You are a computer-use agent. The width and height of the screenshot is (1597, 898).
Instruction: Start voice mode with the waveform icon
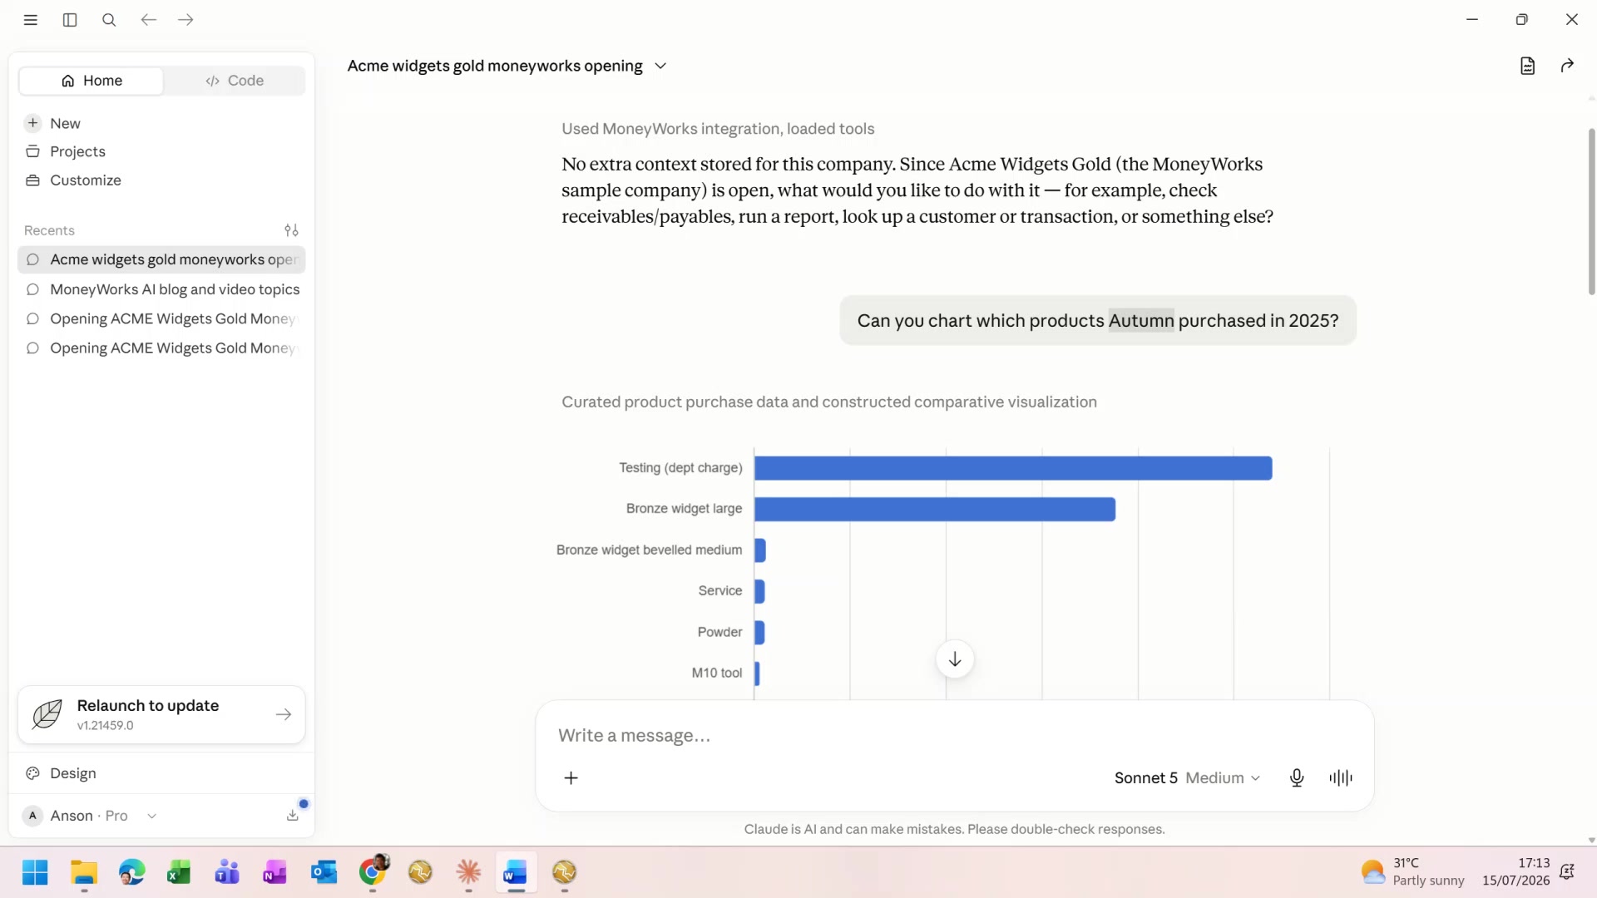[x=1341, y=778]
